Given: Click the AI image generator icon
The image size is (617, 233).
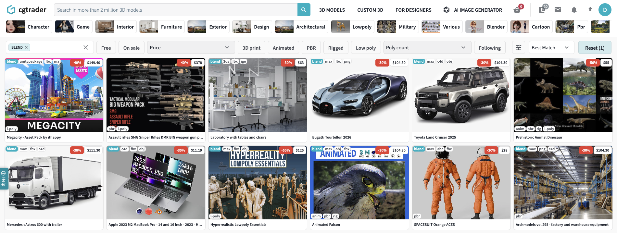Looking at the screenshot, I should (x=447, y=10).
